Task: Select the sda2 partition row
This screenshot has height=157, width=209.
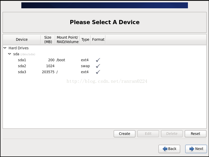Action: click(105, 66)
